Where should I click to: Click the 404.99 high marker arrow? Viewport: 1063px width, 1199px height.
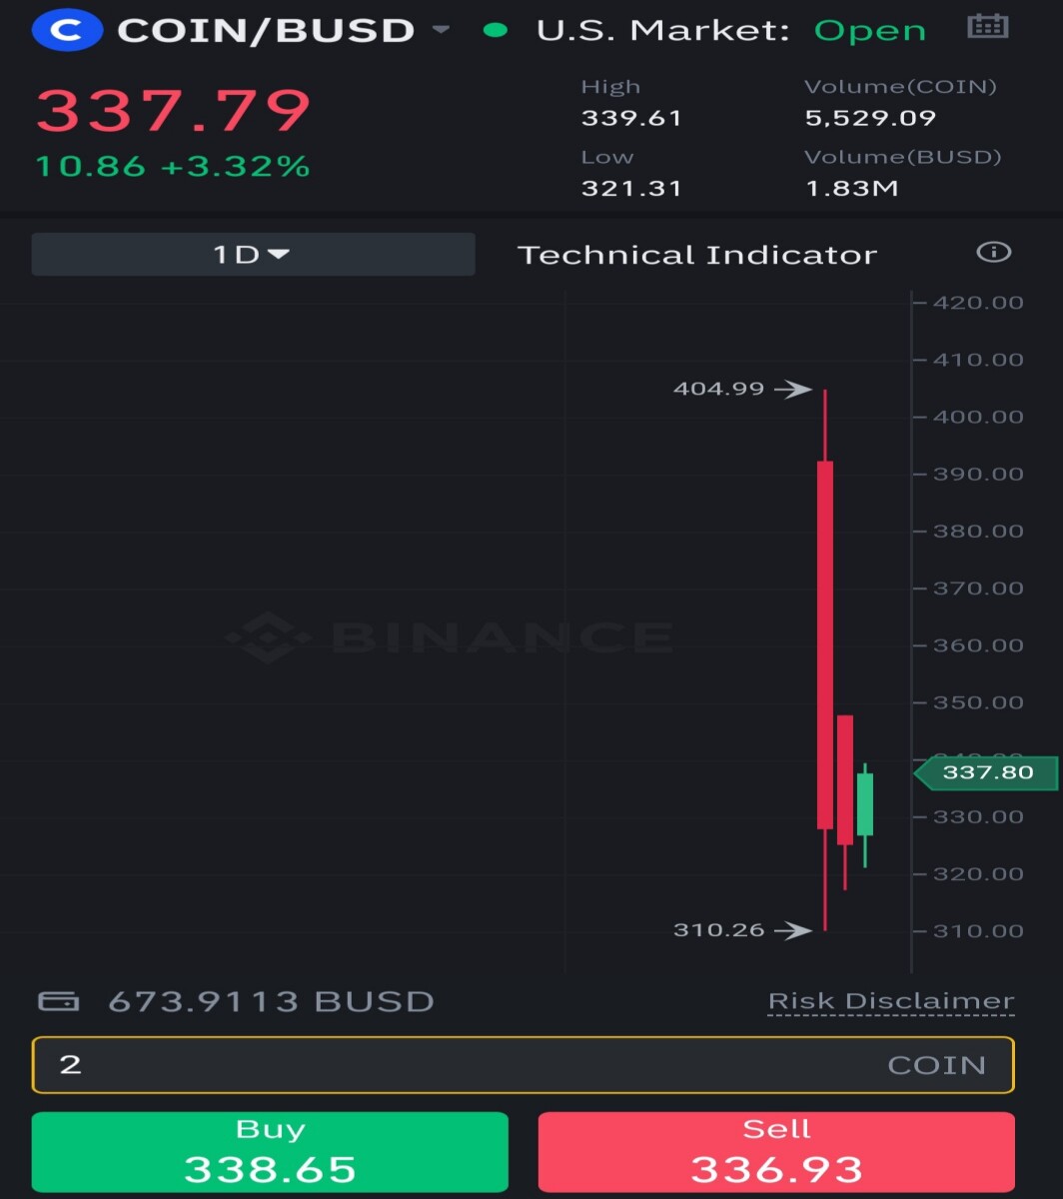[x=794, y=390]
